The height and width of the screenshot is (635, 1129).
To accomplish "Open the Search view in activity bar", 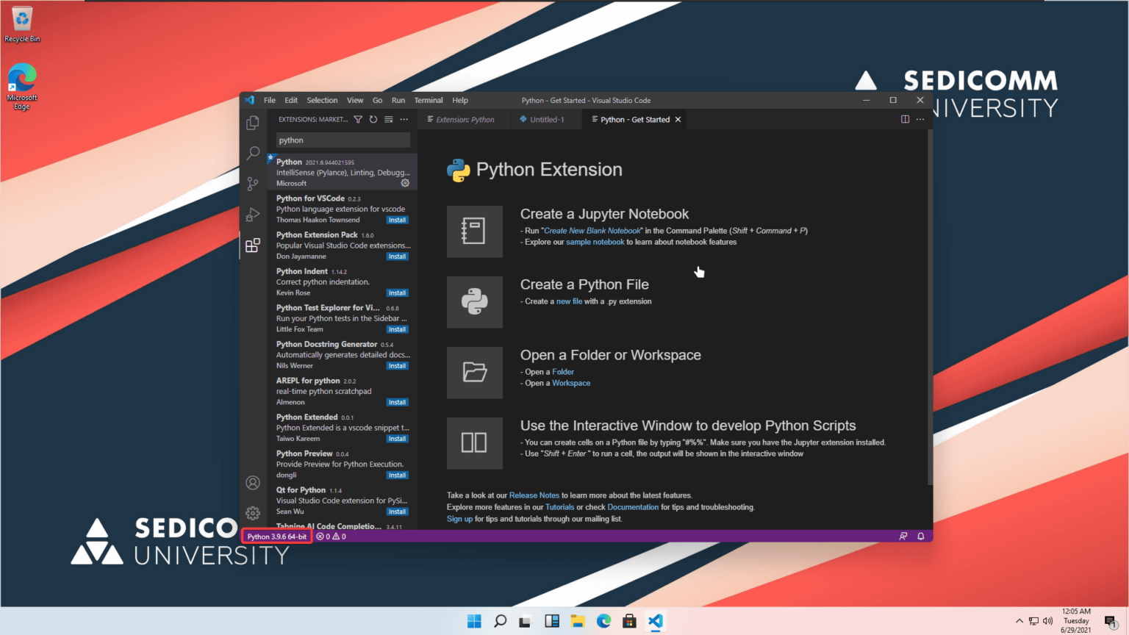I will coord(253,153).
